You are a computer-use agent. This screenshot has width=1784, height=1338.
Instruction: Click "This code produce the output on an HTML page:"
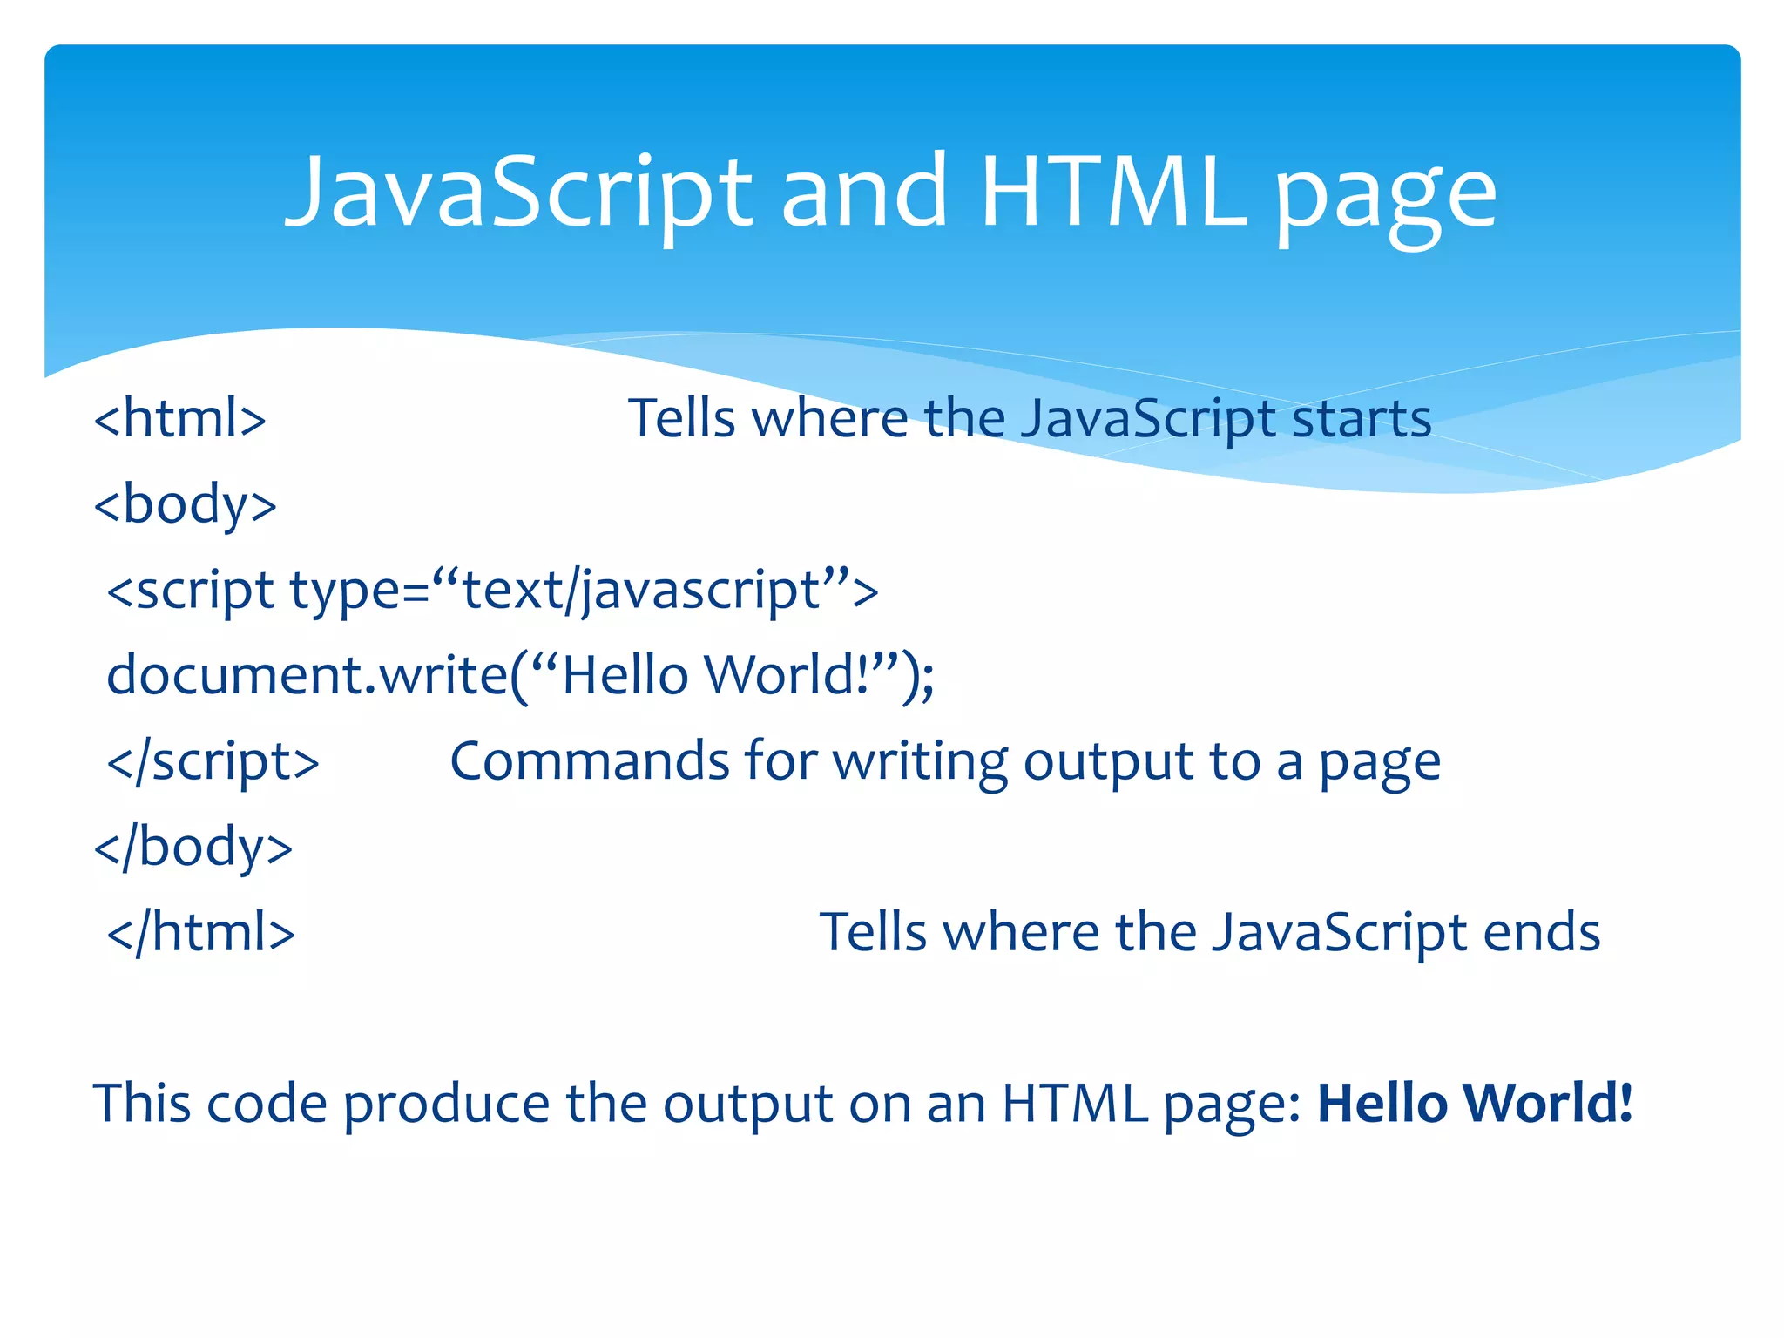[697, 1105]
